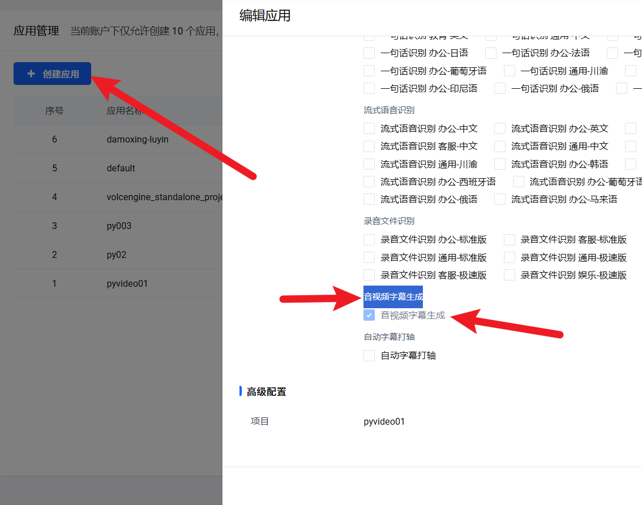Enable 录音文件识别 娱乐-极速版 checkbox
642x505 pixels.
(x=510, y=275)
